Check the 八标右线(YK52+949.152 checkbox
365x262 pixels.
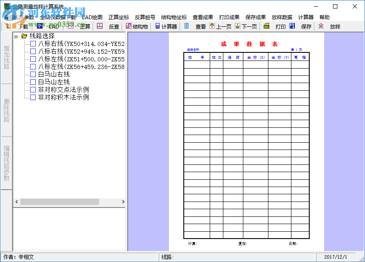pos(33,52)
